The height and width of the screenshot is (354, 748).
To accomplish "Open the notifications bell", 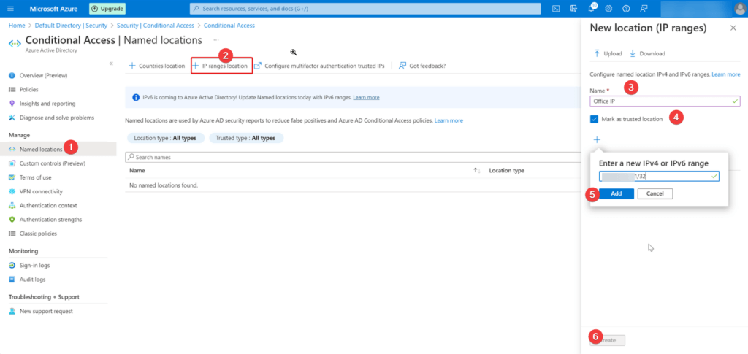I will [592, 9].
